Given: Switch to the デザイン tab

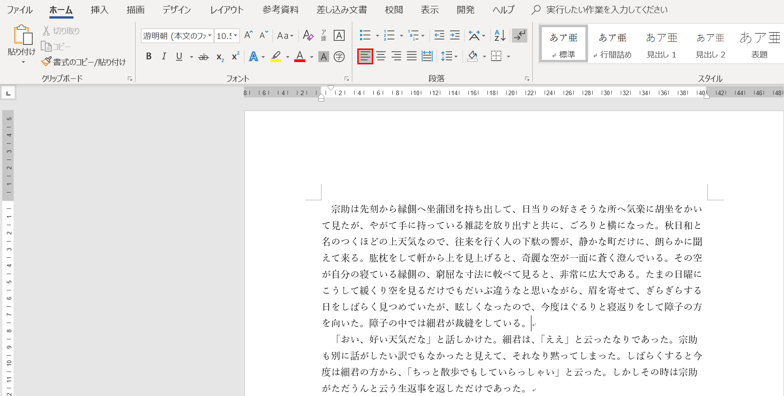Looking at the screenshot, I should [x=177, y=10].
